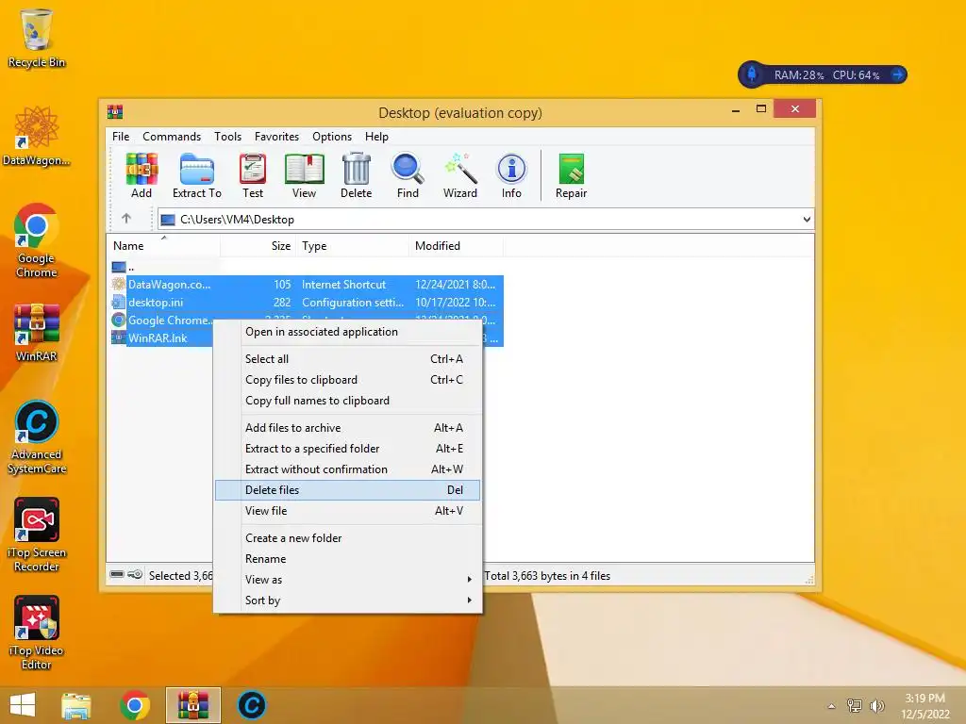Choose Copy files to clipboard
966x724 pixels.
(348, 380)
